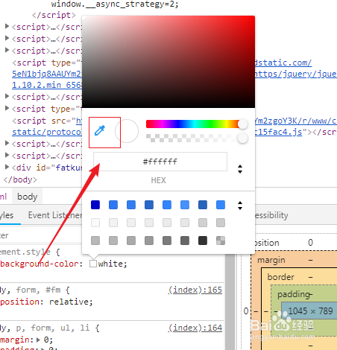Viewport: 337px width, 350px height.
Task: Click the styles pane vertical scrollbar
Action: (230, 302)
